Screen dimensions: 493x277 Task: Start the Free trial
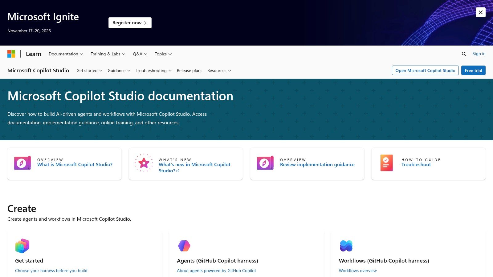473,70
